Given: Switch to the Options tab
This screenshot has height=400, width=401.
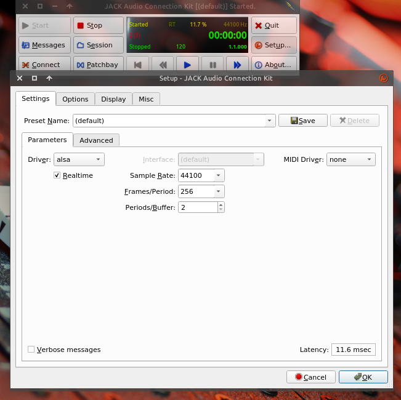Looking at the screenshot, I should [75, 99].
